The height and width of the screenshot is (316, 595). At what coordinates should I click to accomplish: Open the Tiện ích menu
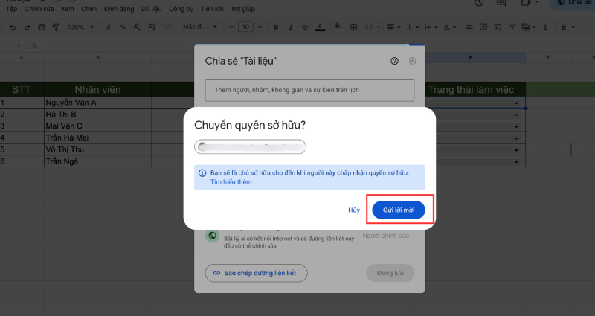[212, 9]
